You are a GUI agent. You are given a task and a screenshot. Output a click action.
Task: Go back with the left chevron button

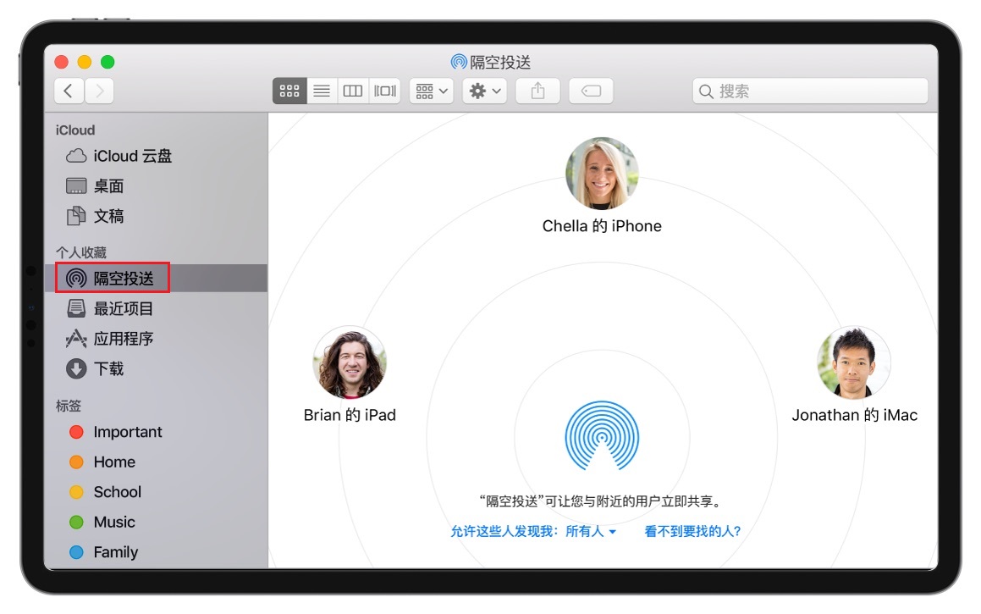(69, 91)
